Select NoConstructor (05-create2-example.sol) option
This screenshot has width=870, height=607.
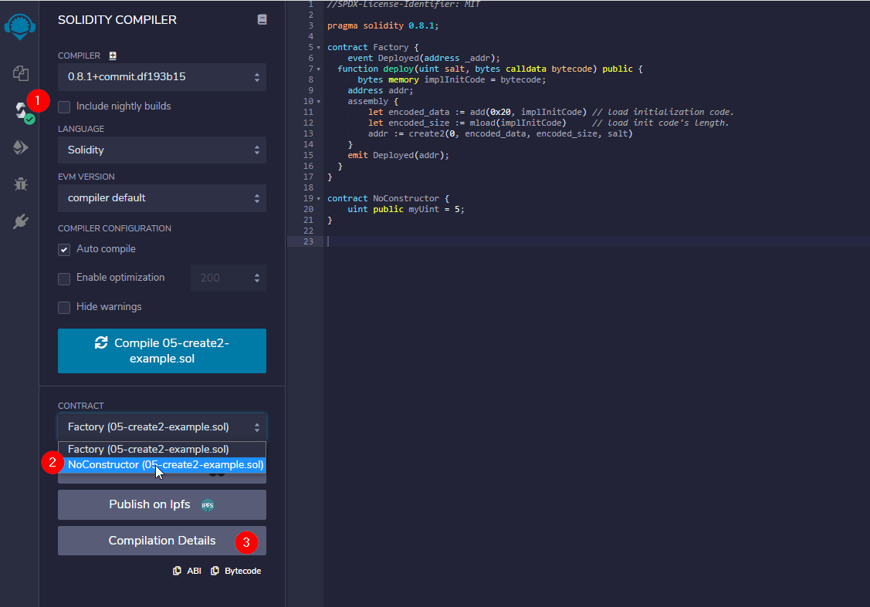tap(162, 464)
